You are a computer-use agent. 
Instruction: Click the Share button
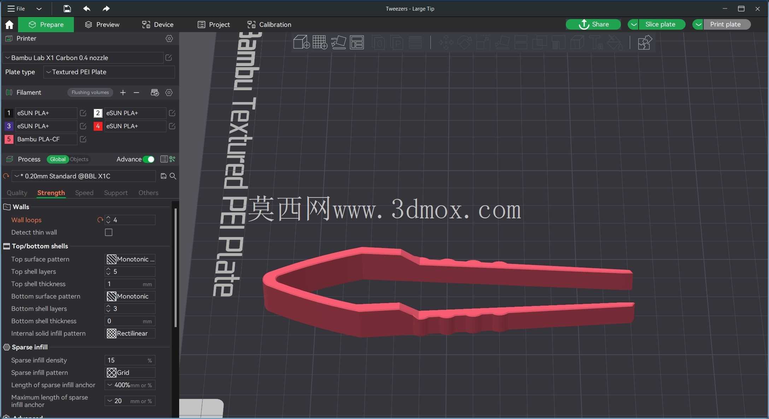pyautogui.click(x=593, y=24)
